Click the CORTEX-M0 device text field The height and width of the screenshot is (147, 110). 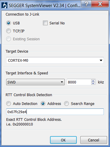[x=55, y=60]
